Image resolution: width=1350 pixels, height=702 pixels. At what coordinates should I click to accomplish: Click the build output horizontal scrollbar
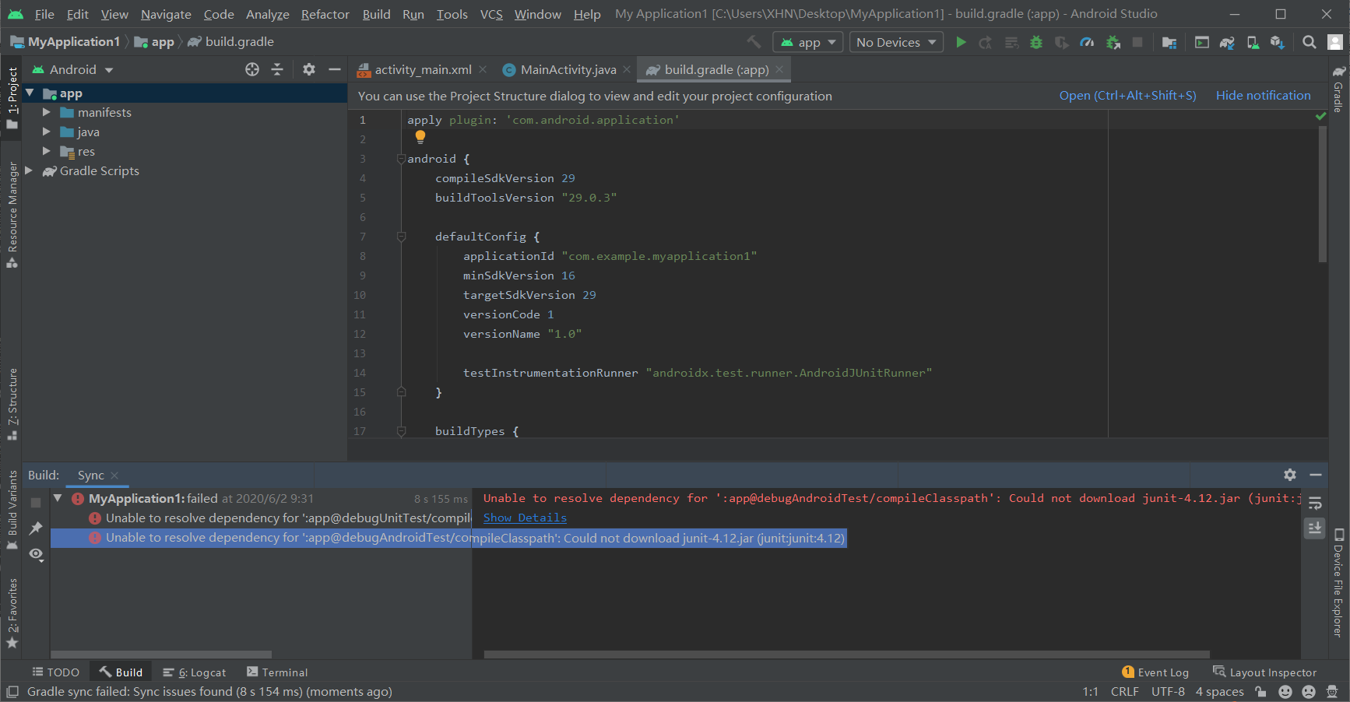click(x=846, y=655)
